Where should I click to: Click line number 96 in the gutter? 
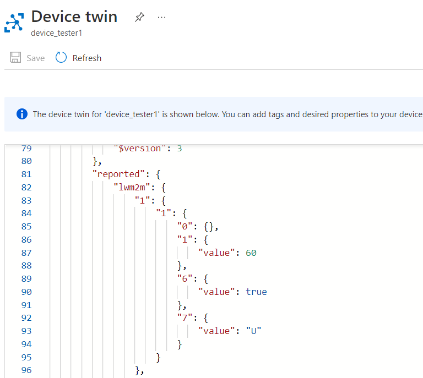[x=26, y=370]
